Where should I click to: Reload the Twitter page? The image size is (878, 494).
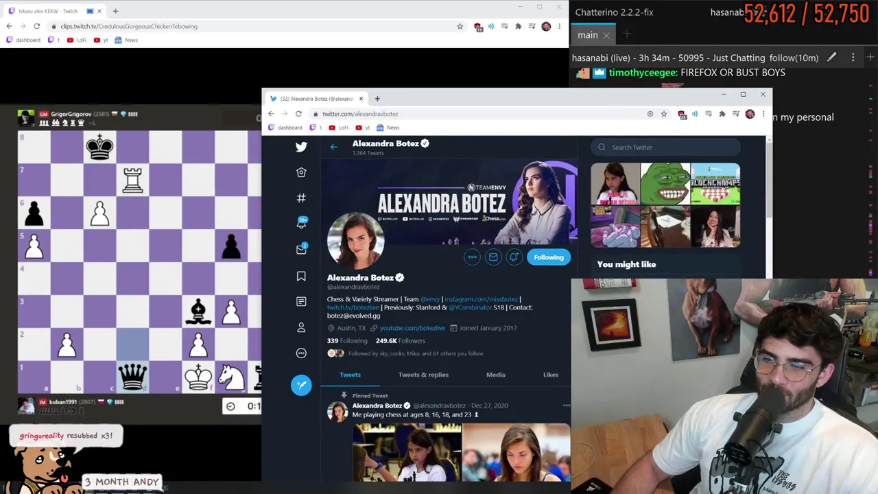[298, 114]
